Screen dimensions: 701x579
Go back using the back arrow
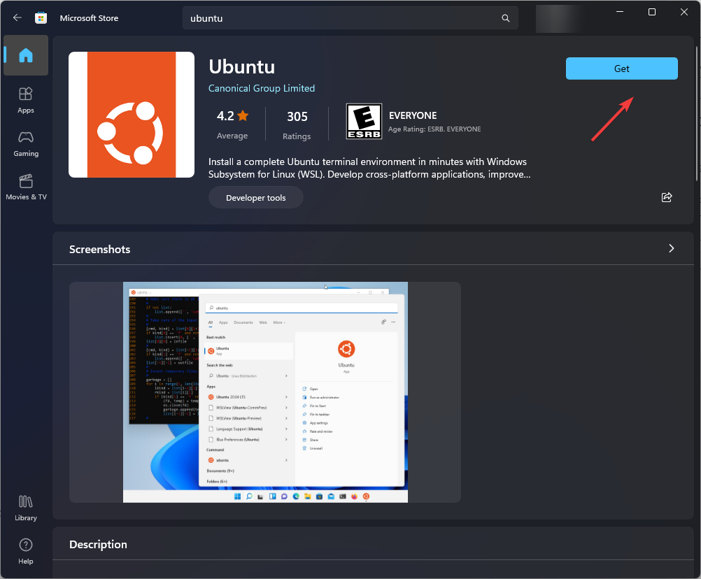[x=17, y=18]
